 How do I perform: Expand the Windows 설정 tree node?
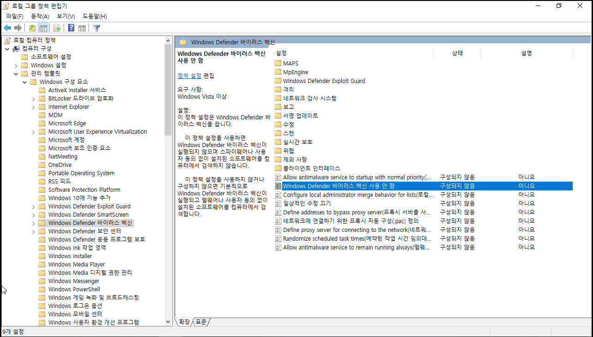tap(16, 65)
